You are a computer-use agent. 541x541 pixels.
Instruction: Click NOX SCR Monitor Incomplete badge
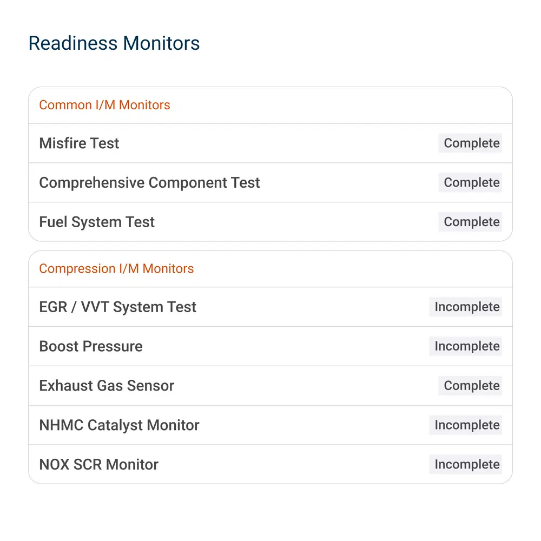465,464
